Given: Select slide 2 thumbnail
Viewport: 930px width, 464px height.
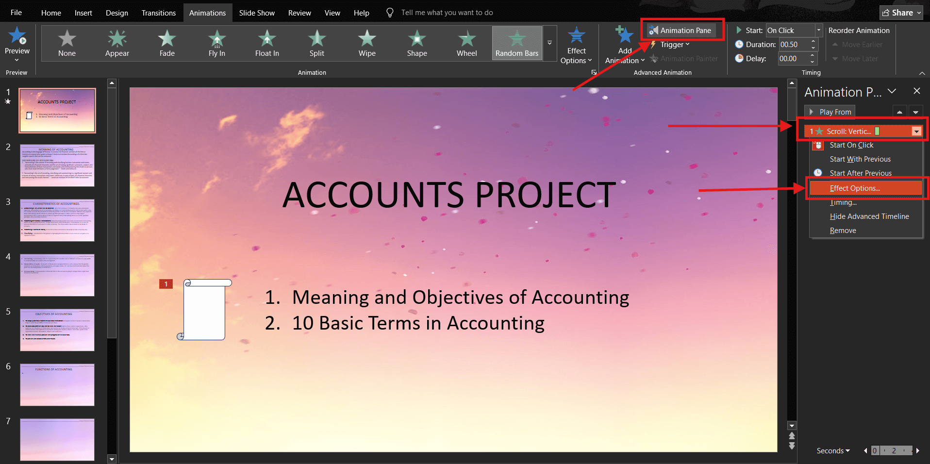Looking at the screenshot, I should [x=57, y=166].
